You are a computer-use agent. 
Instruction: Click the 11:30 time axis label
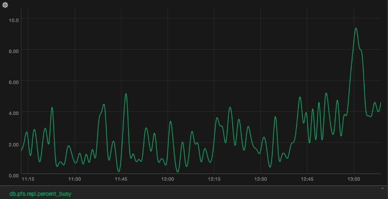[x=75, y=179]
